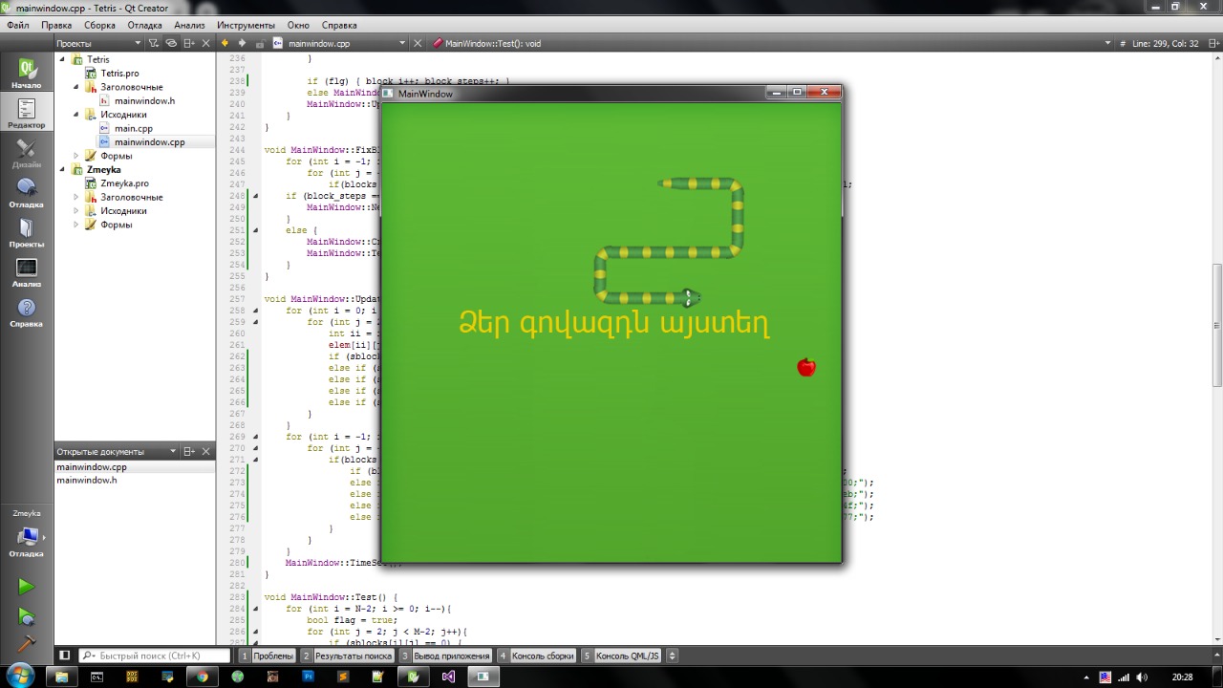
Task: Open the mainwindow.cpp editor file dropdown
Action: point(401,43)
